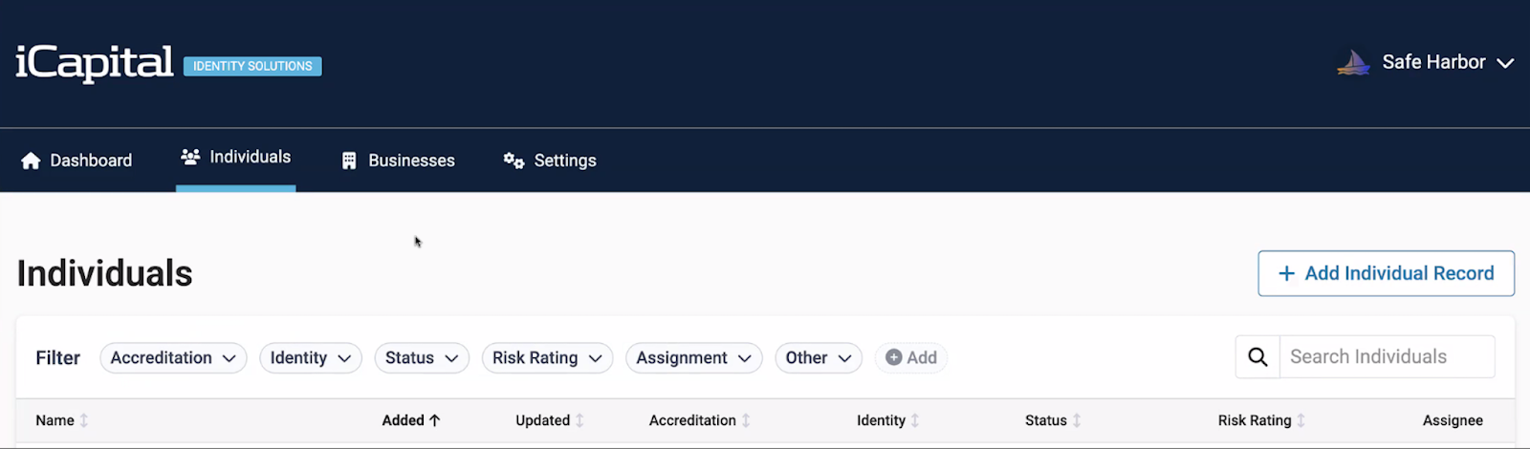Expand the Accreditation filter dropdown
This screenshot has width=1530, height=449.
173,358
